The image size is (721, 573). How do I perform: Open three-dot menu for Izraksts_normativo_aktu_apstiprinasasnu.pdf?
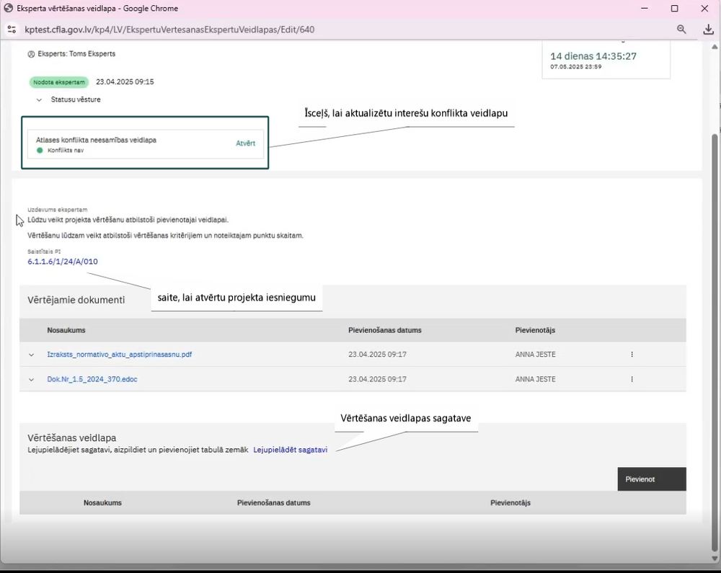tap(632, 355)
